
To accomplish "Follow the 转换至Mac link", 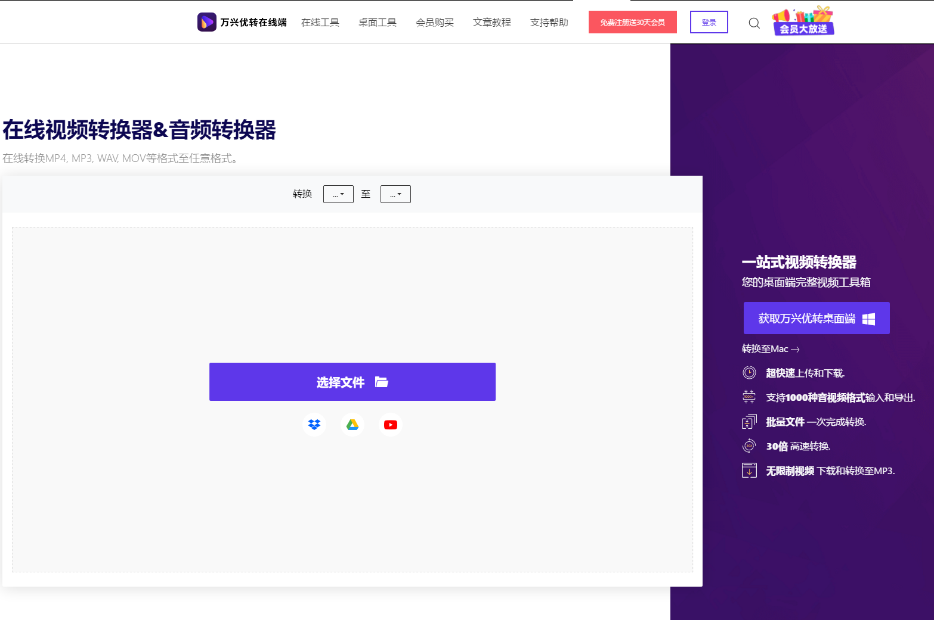I will point(768,348).
